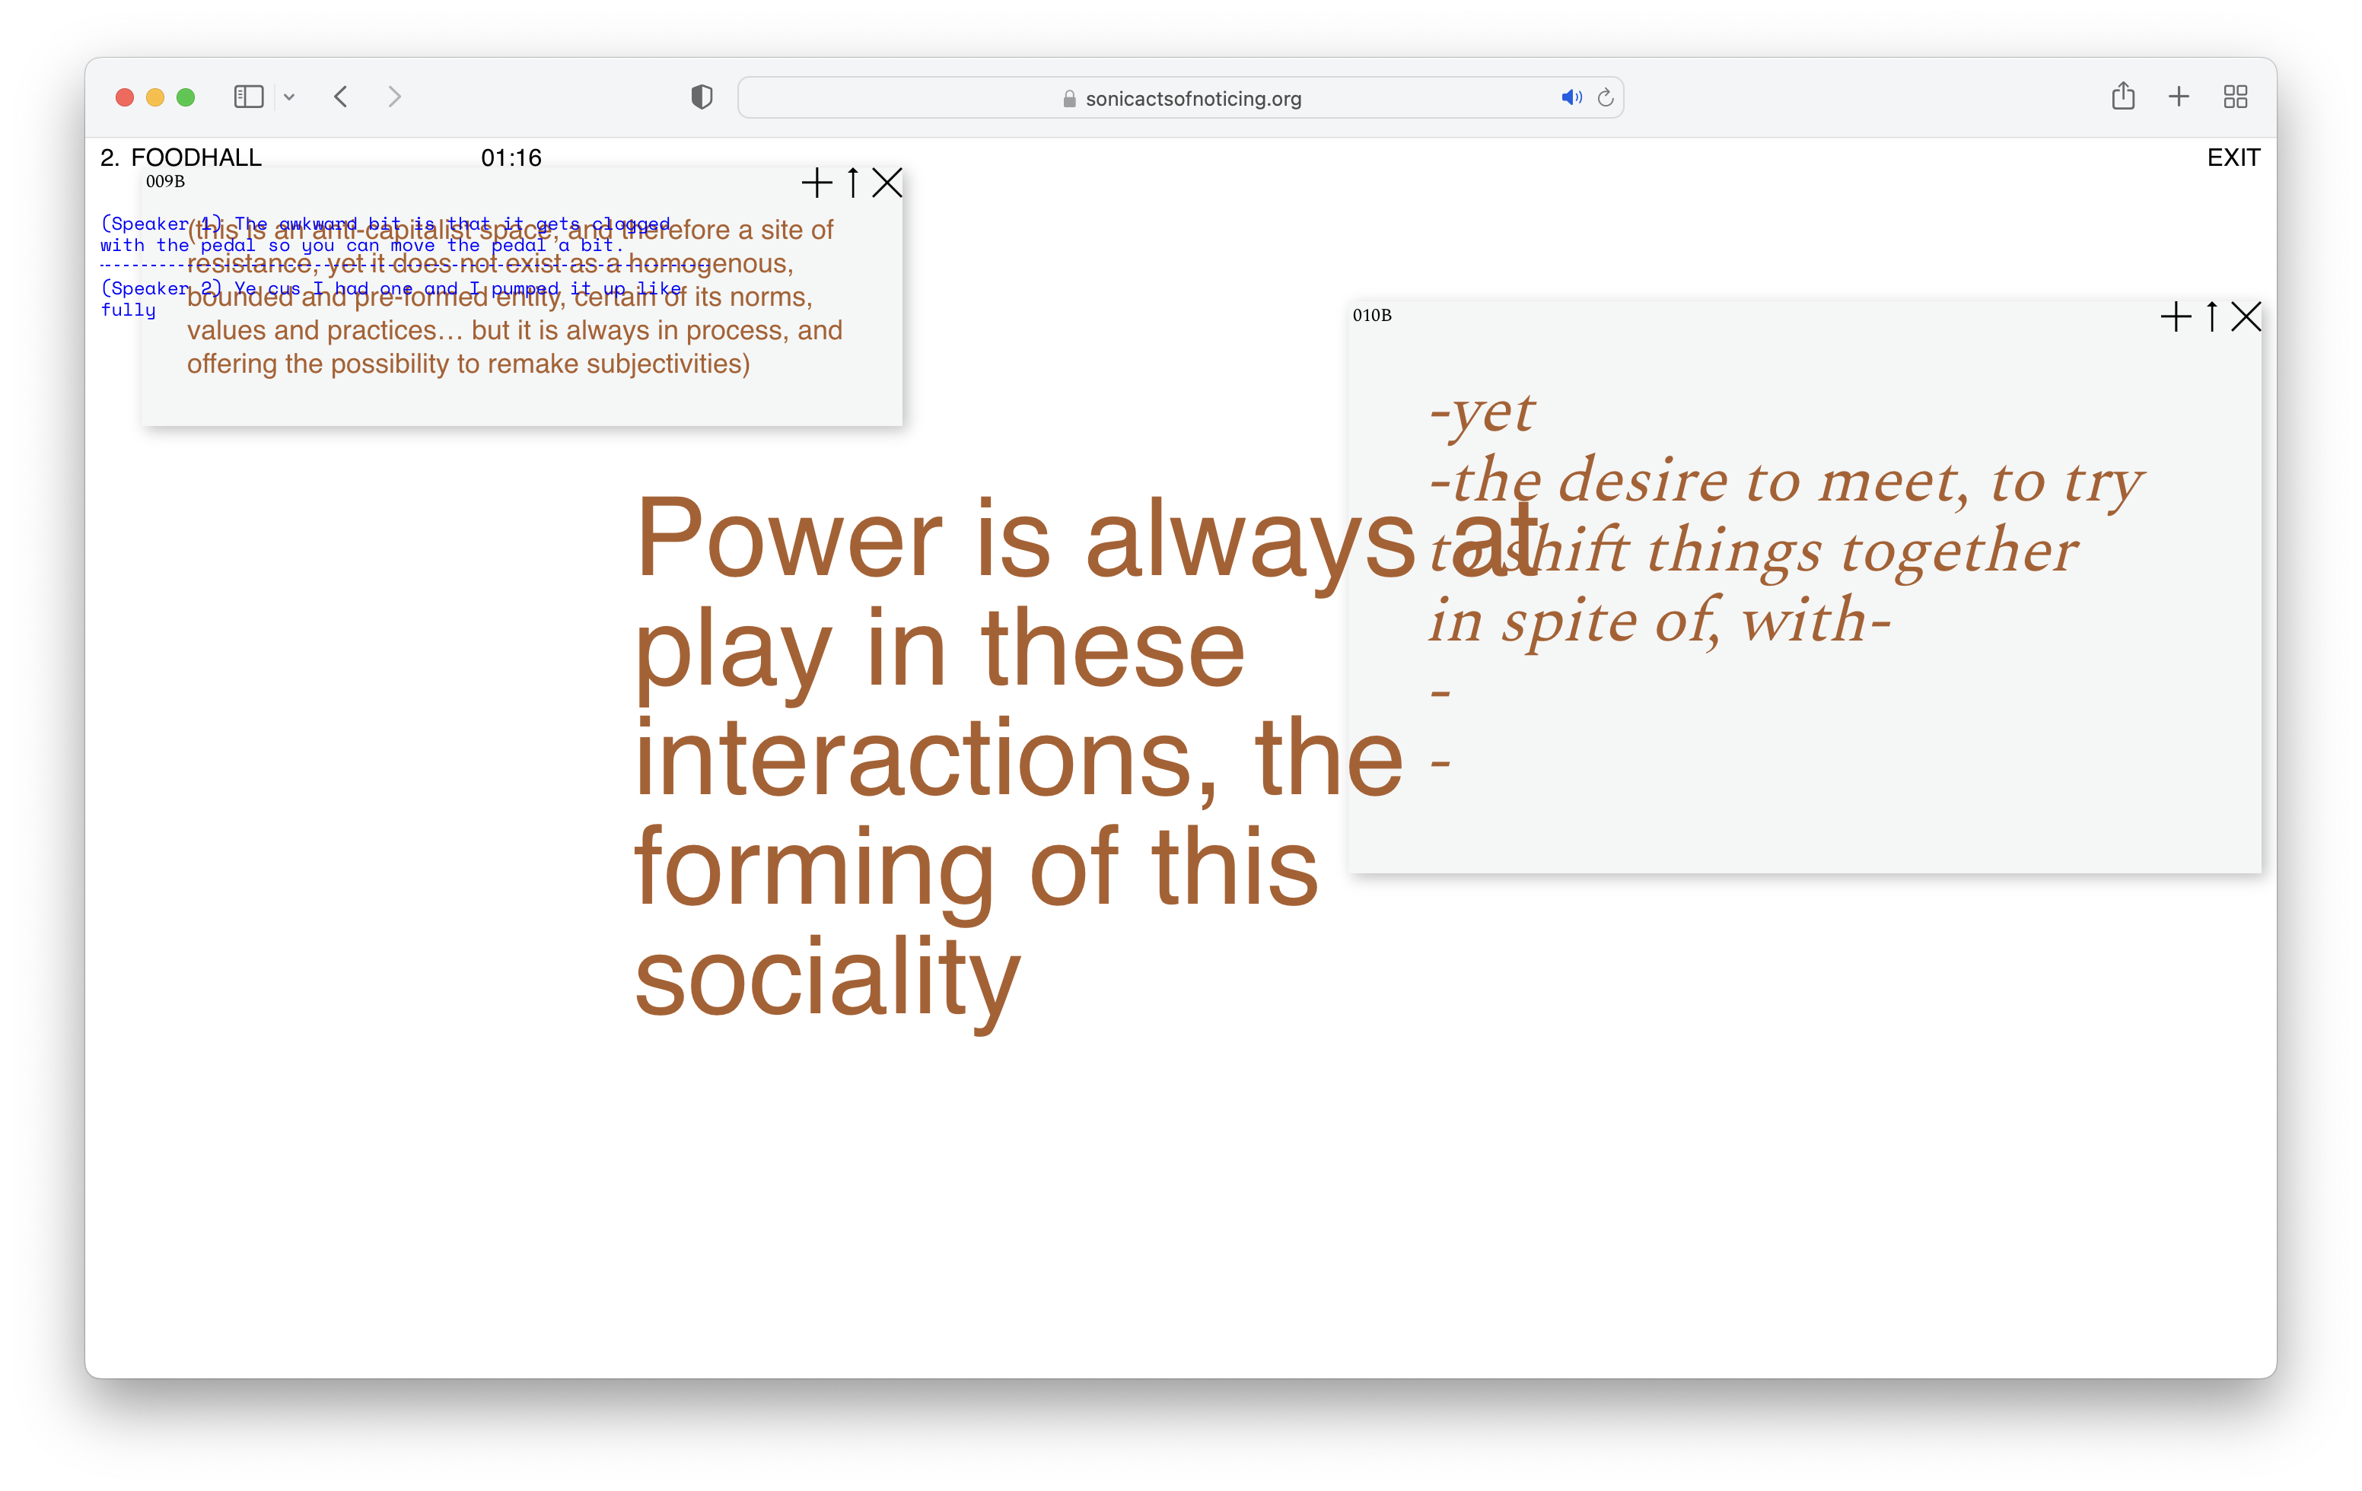Toggle the Safari sidebar
This screenshot has height=1491, width=2362.
248,97
